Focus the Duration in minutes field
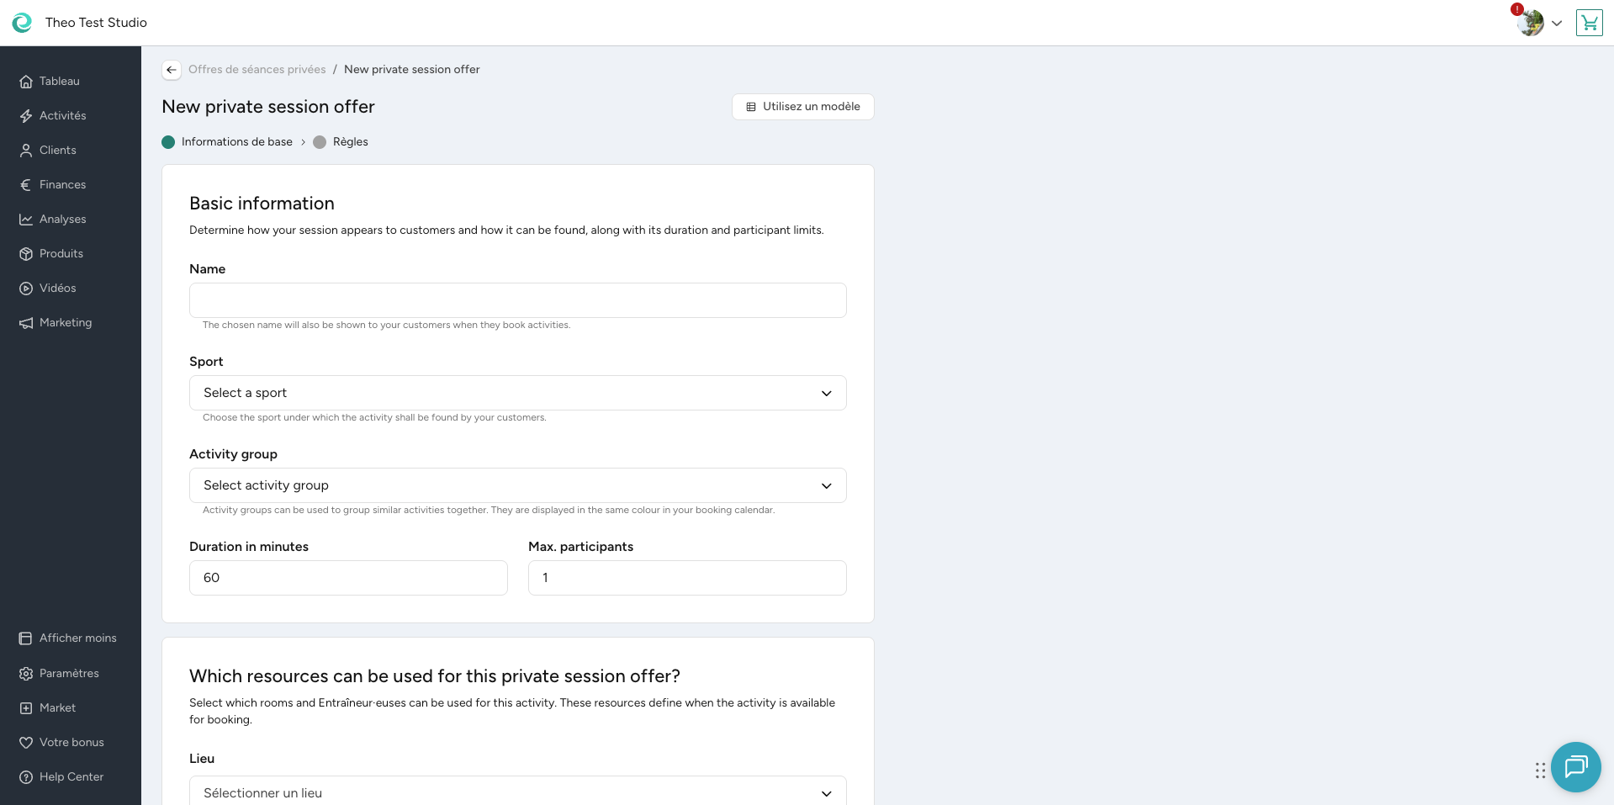Viewport: 1614px width, 805px height. click(348, 578)
